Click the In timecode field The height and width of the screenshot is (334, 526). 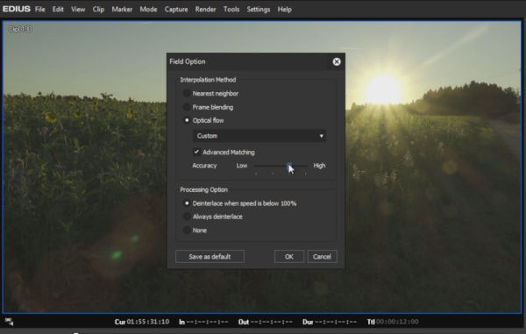click(207, 322)
